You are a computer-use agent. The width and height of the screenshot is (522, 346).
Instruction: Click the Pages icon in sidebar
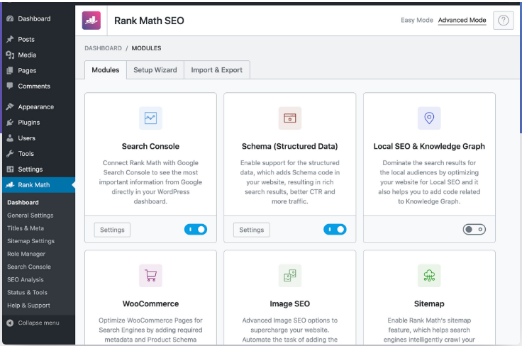click(x=10, y=70)
